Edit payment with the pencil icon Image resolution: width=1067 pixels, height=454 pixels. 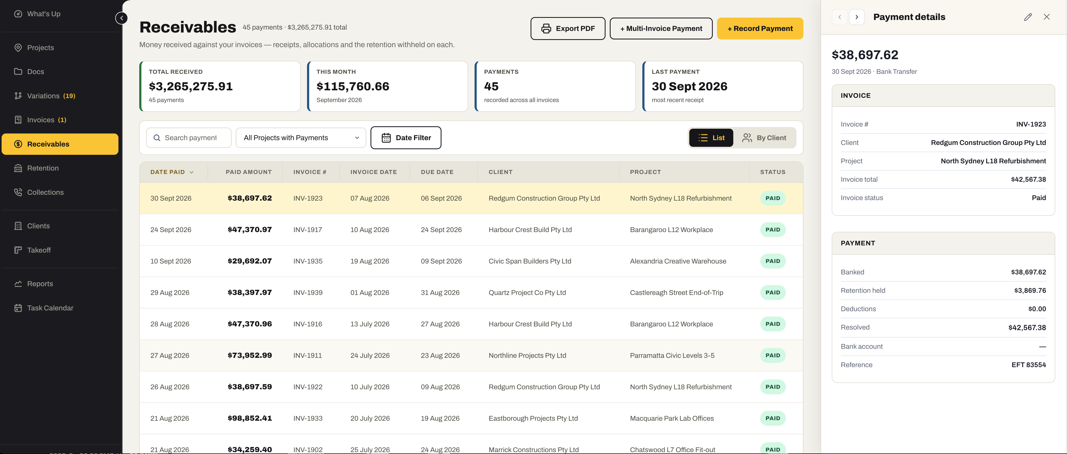click(1028, 17)
